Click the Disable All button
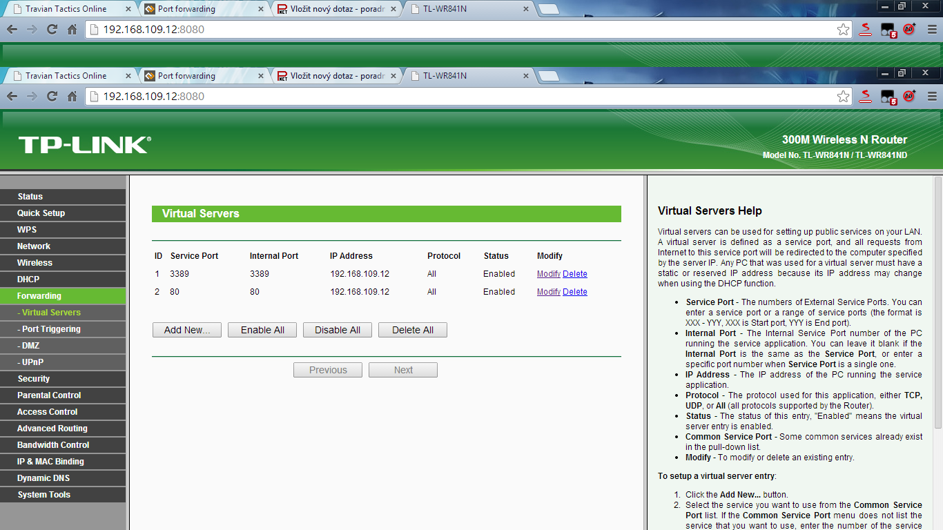The height and width of the screenshot is (530, 943). tap(338, 330)
